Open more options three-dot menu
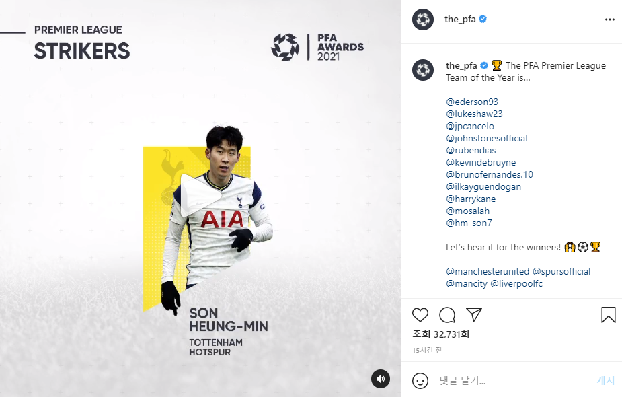622x397 pixels. (610, 20)
